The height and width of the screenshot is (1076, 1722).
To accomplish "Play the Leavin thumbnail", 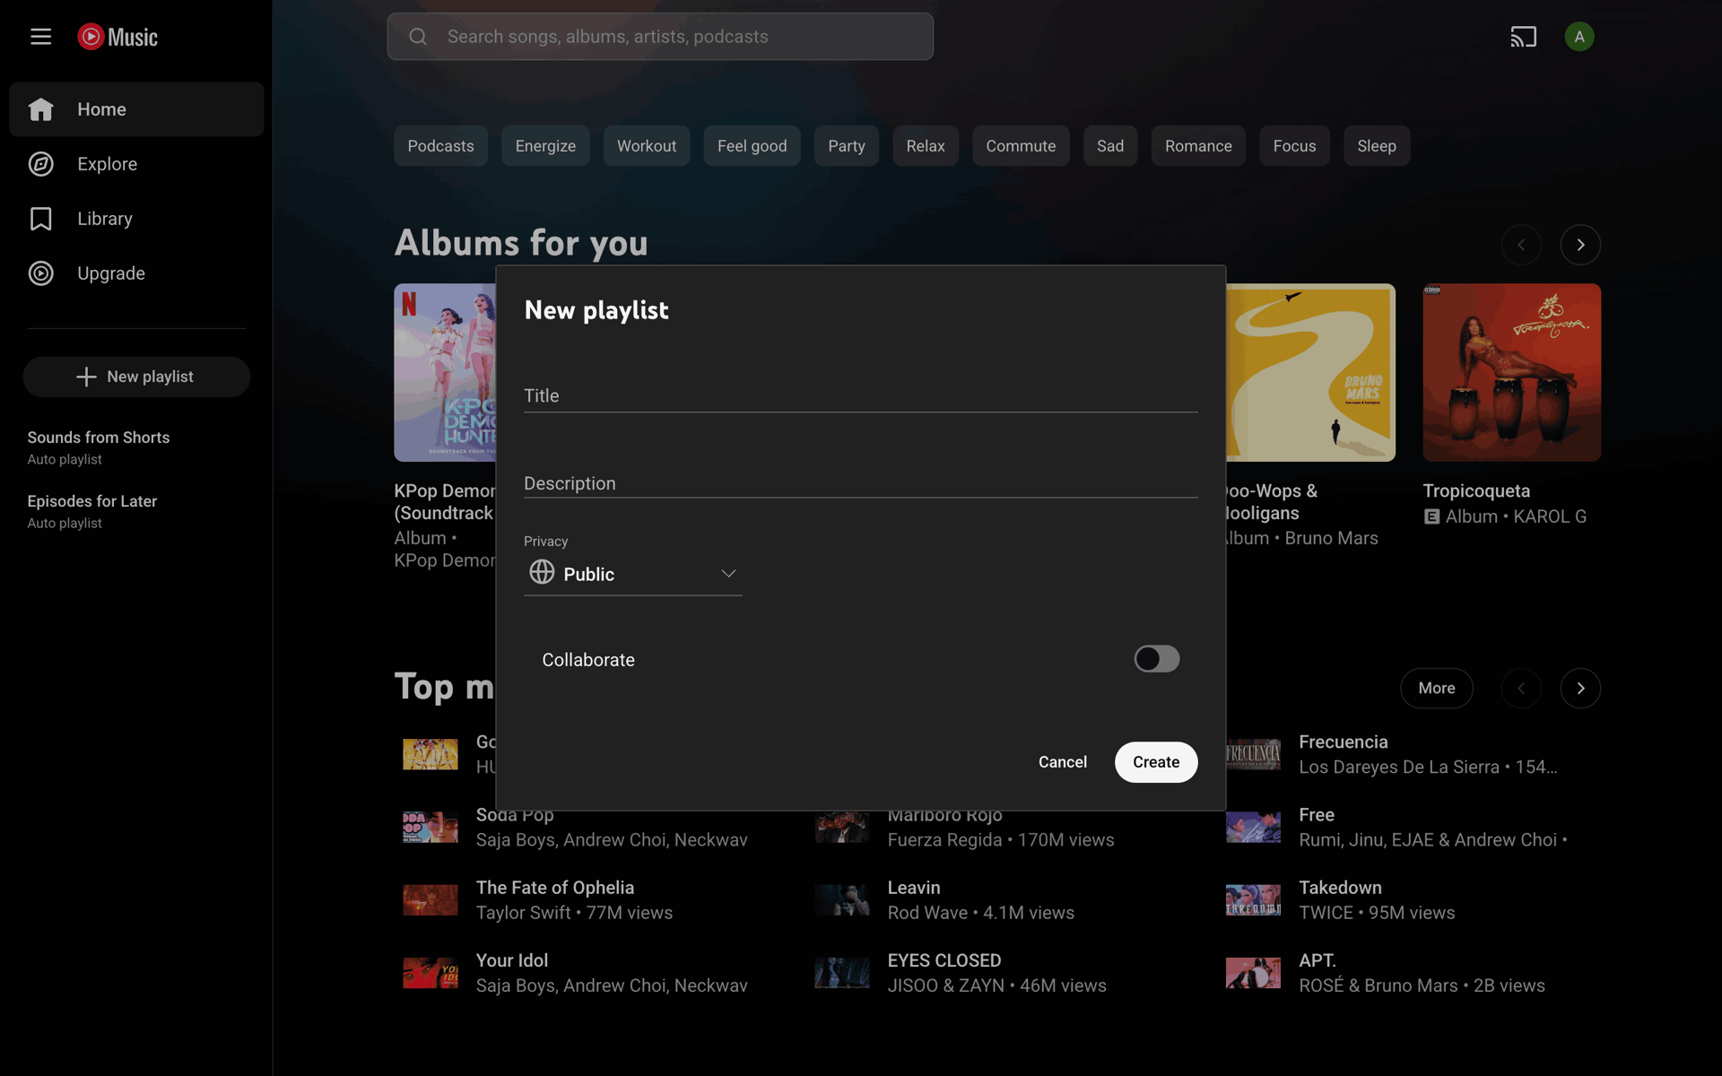I will point(841,899).
